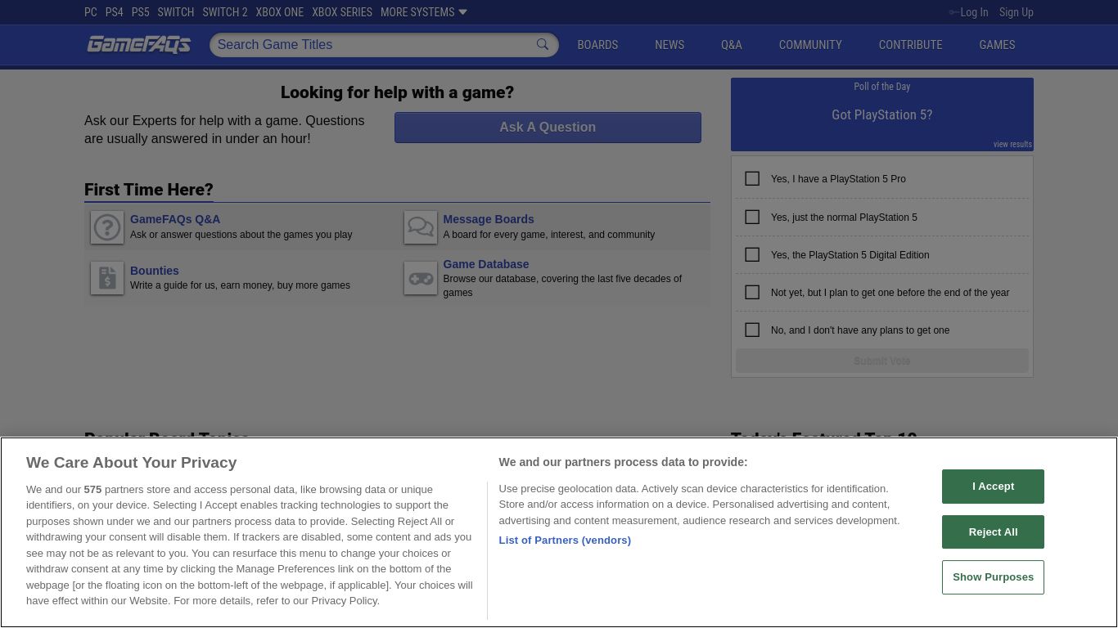Image resolution: width=1118 pixels, height=628 pixels.
Task: Click the Sign Up link
Action: point(1017,12)
